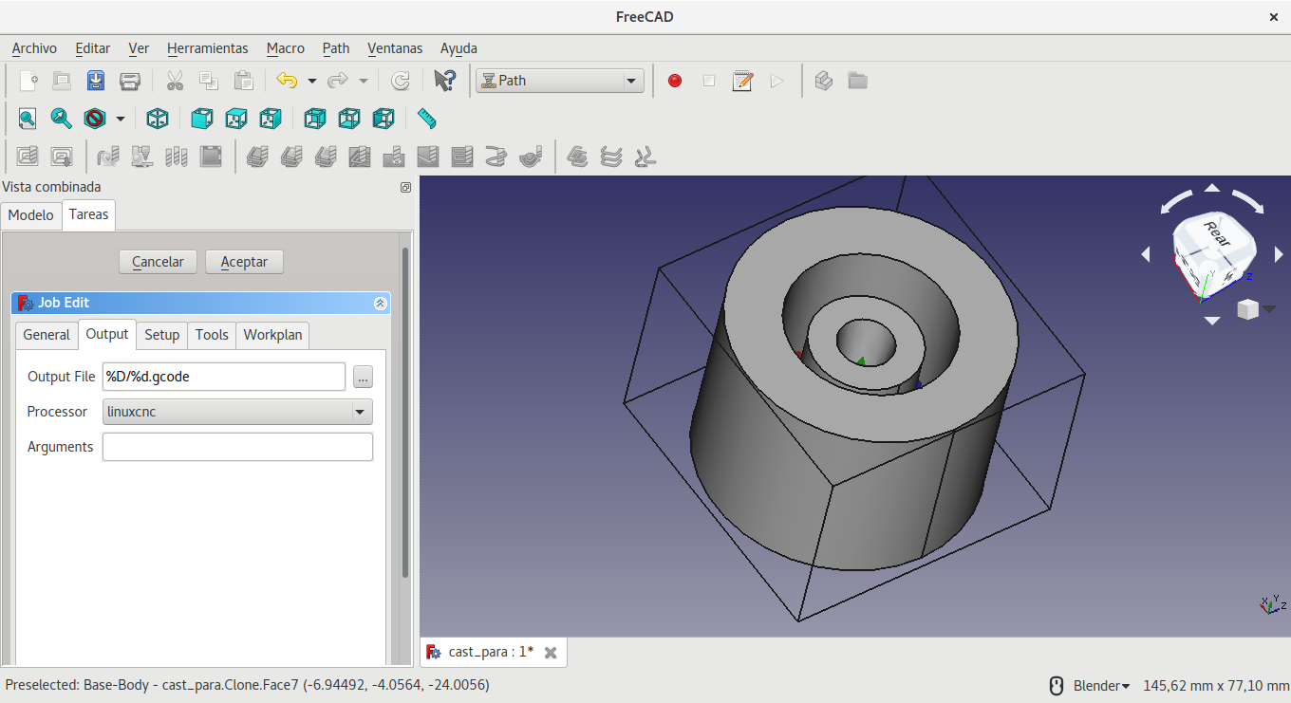Click the Measure distance ruler icon
The image size is (1291, 703).
[x=426, y=119]
